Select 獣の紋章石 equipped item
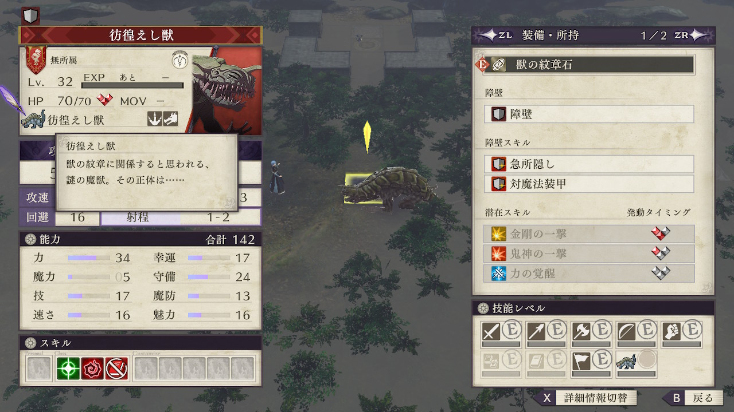This screenshot has width=734, height=412. (x=589, y=65)
